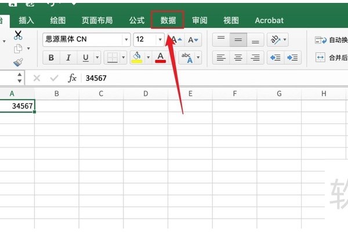The width and height of the screenshot is (348, 232).
Task: Select column H header
Action: [324, 94]
